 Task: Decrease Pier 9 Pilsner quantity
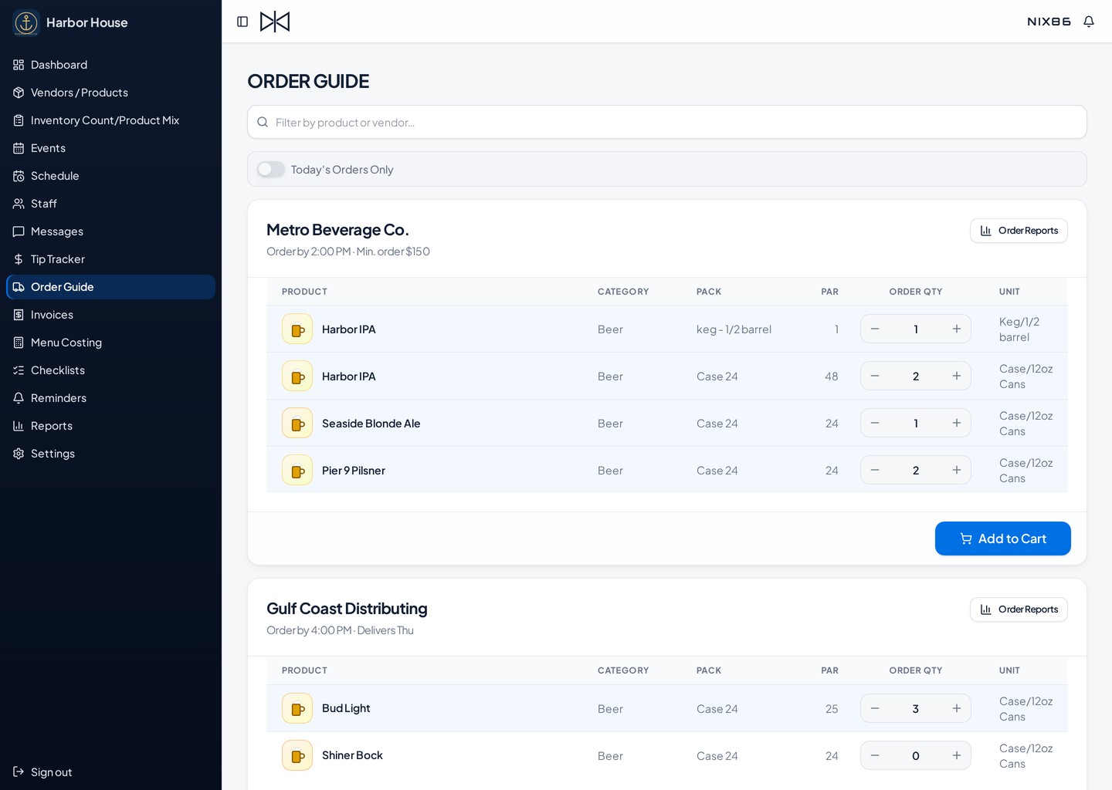[x=875, y=470]
